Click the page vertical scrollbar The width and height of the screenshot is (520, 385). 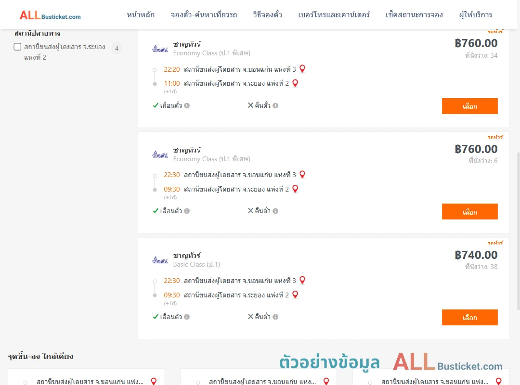tap(518, 231)
